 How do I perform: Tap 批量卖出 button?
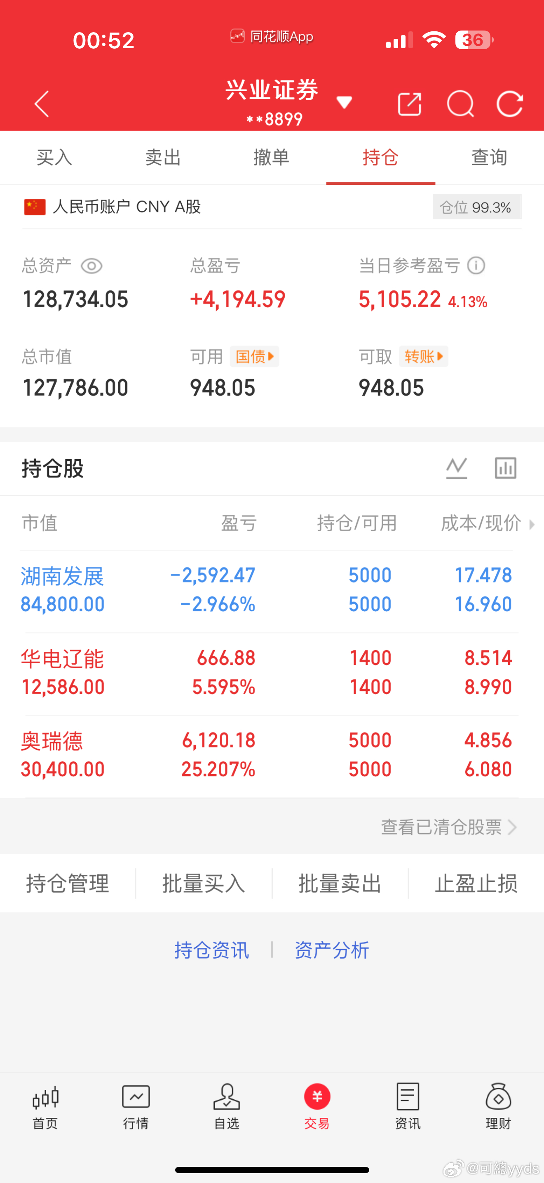point(340,884)
